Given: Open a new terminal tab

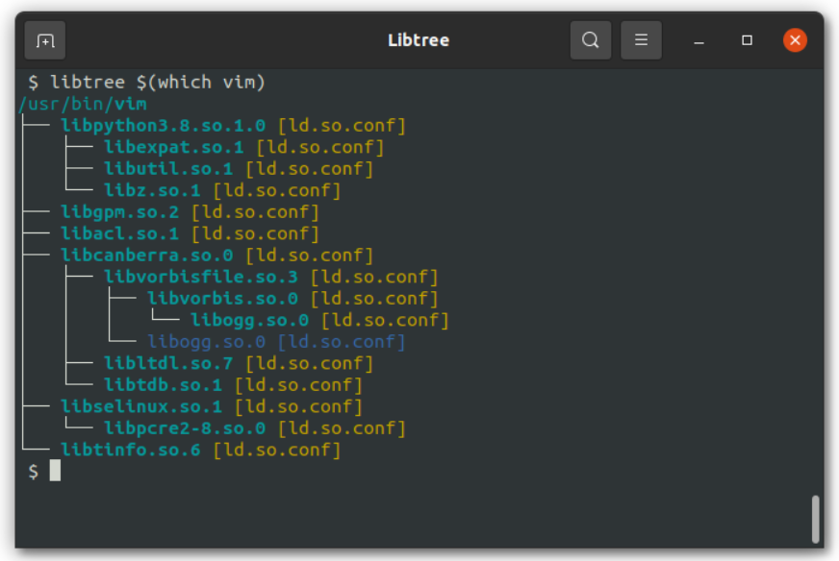Looking at the screenshot, I should click(45, 40).
